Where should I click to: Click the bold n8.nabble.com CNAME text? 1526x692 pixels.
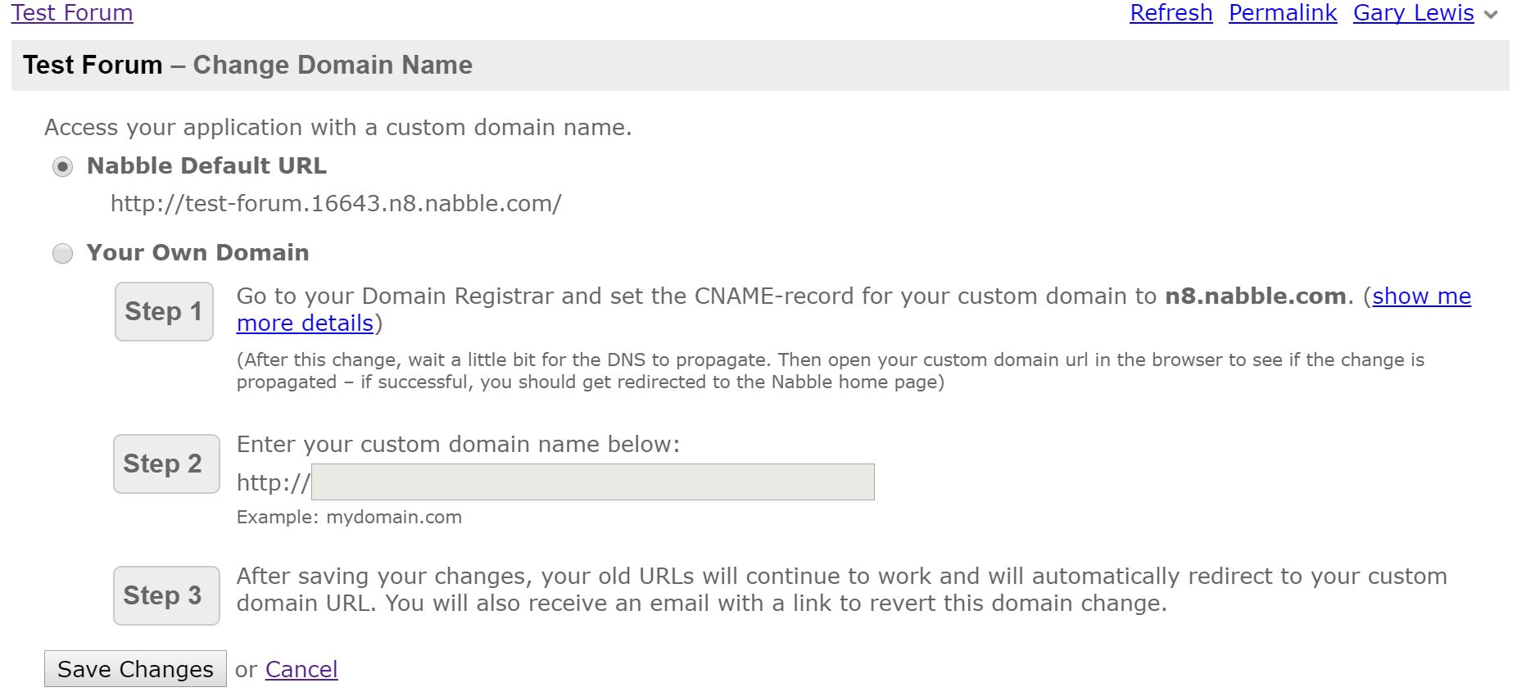(x=1255, y=296)
